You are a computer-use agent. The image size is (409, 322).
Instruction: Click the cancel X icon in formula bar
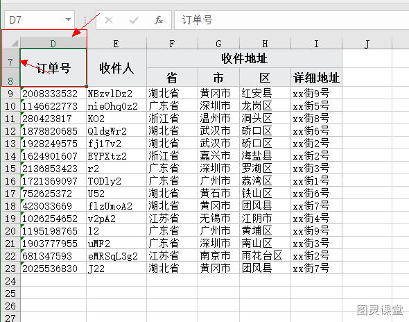coord(109,20)
